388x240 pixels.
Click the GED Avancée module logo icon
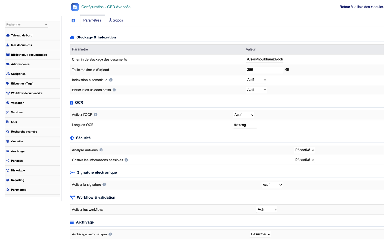pyautogui.click(x=75, y=7)
